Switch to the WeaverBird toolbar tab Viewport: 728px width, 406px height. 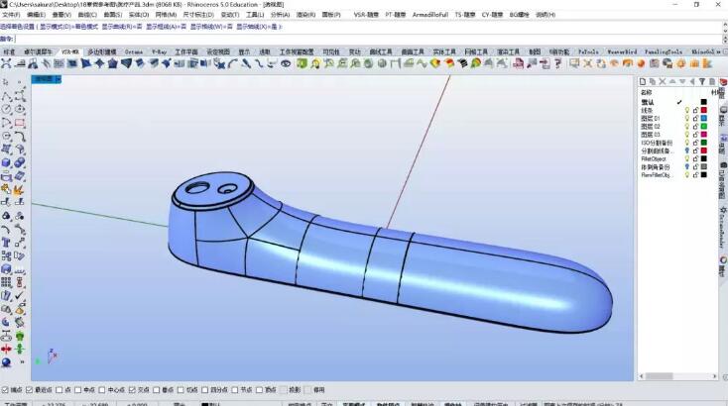[x=622, y=51]
